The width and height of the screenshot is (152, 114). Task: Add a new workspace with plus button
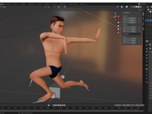pos(87,4)
